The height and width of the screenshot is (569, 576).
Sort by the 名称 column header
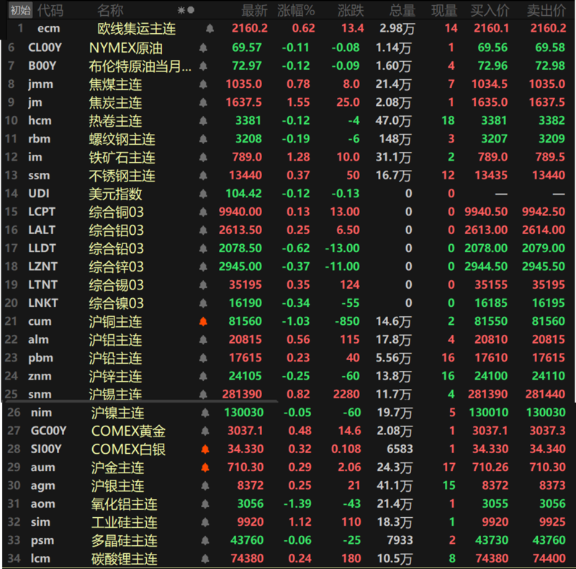110,10
